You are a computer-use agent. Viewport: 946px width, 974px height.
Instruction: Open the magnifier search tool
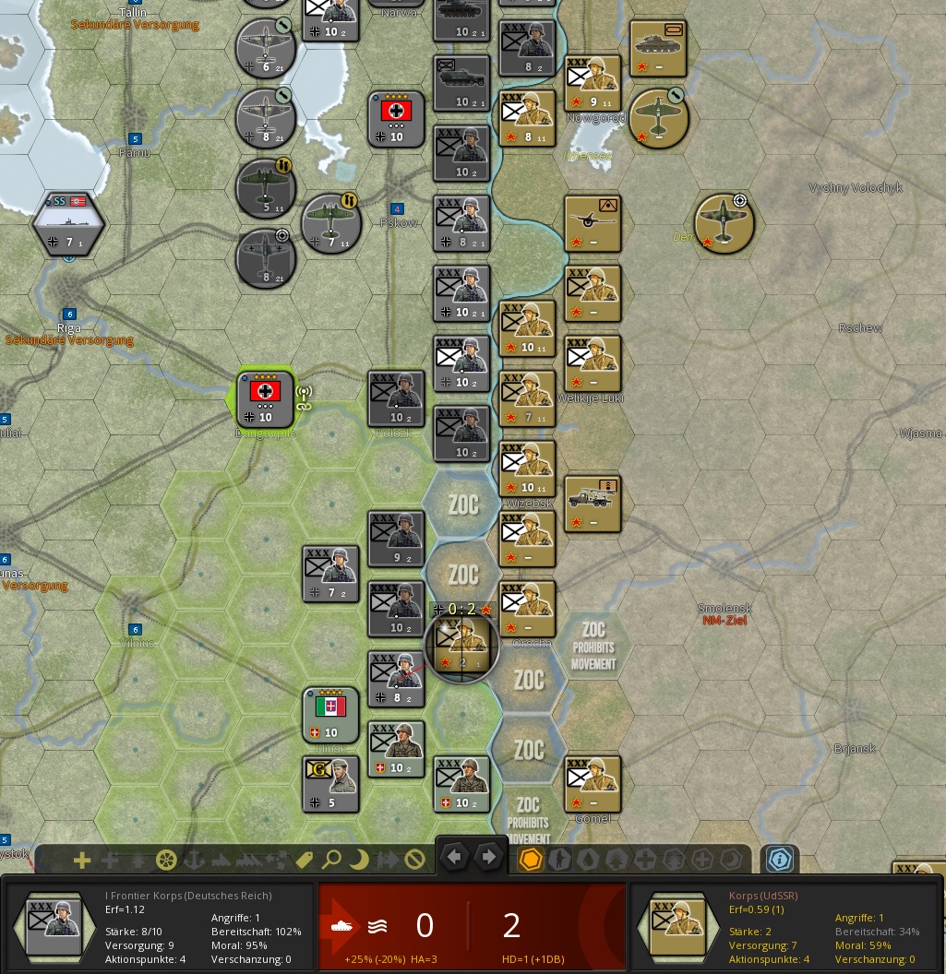click(332, 861)
